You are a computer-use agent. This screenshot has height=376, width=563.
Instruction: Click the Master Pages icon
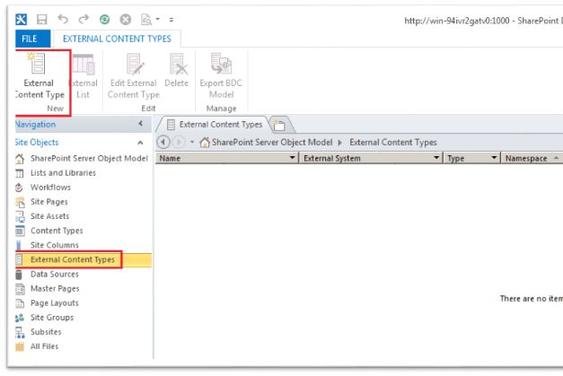click(20, 289)
